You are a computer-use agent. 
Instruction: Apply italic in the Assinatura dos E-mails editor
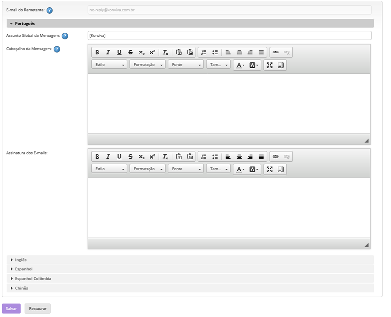click(108, 157)
